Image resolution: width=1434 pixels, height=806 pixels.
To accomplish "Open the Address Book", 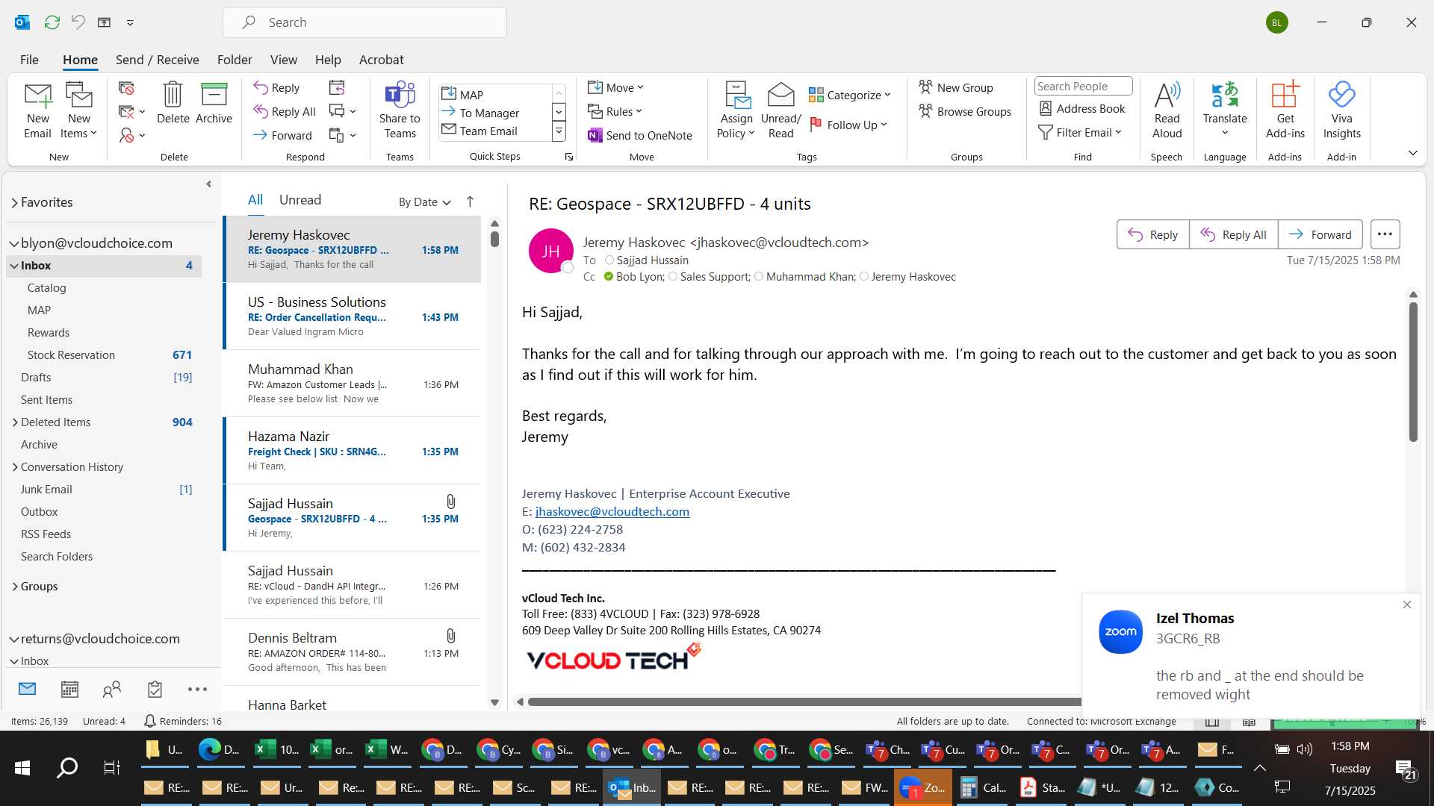I will tap(1082, 108).
